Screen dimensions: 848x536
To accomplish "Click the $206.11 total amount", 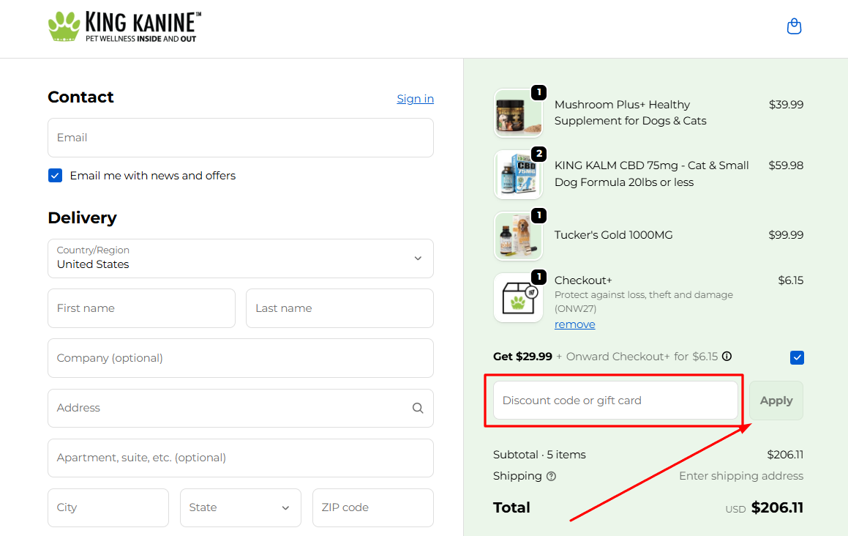I will (777, 508).
